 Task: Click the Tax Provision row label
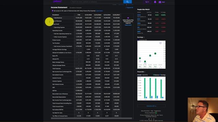point(56,43)
